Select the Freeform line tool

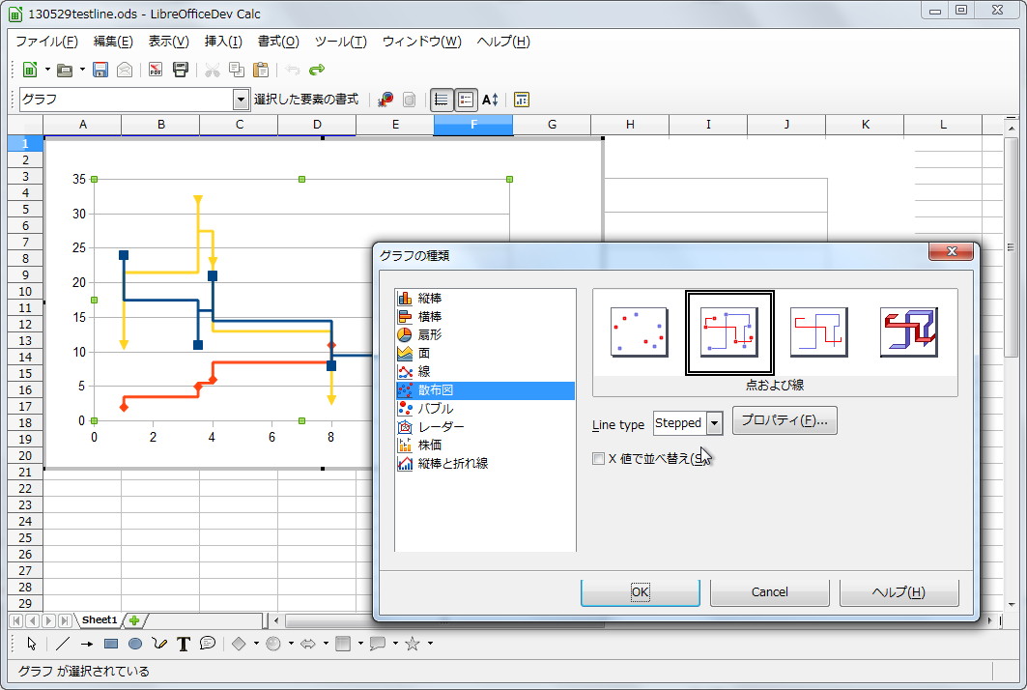159,644
